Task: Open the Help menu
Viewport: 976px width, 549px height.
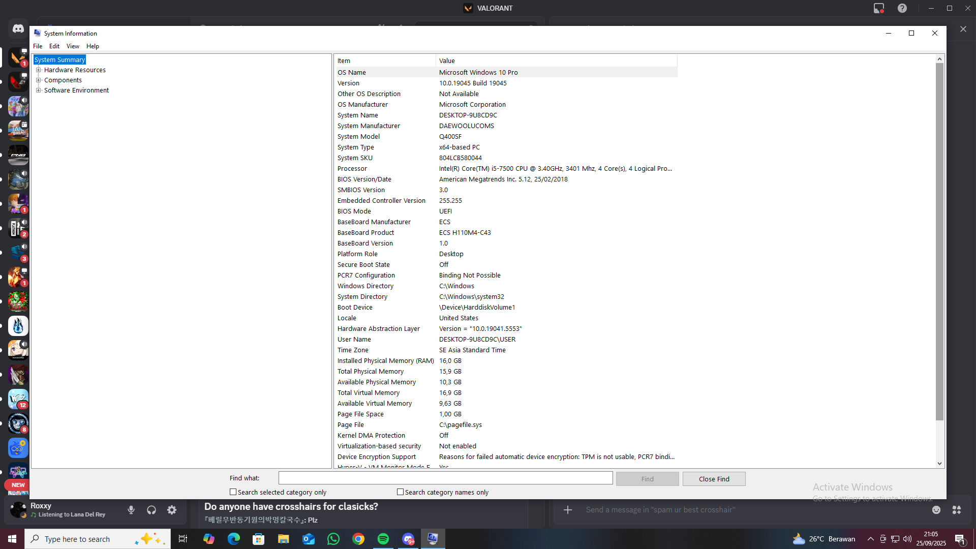Action: pos(93,46)
